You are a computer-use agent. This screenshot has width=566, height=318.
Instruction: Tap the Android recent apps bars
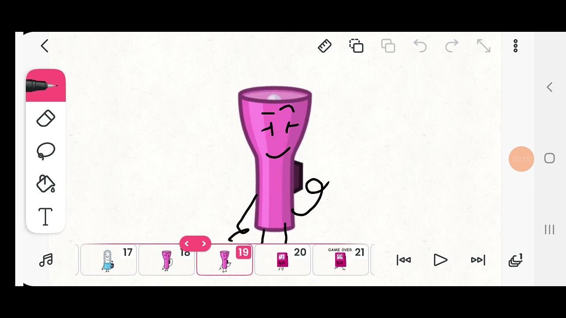pyautogui.click(x=550, y=230)
